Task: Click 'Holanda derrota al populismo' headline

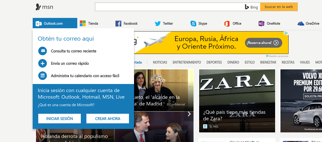Action: tap(74, 136)
